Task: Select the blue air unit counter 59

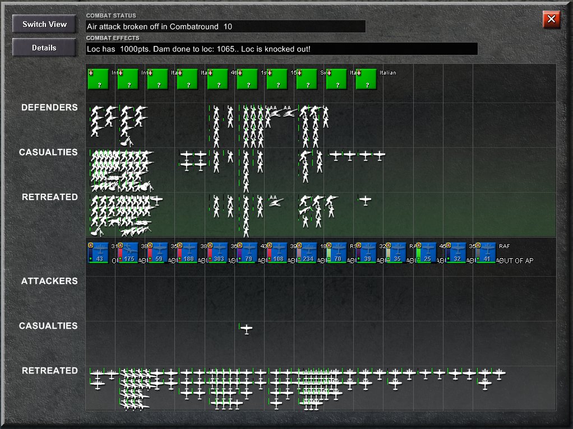Action: click(x=158, y=253)
